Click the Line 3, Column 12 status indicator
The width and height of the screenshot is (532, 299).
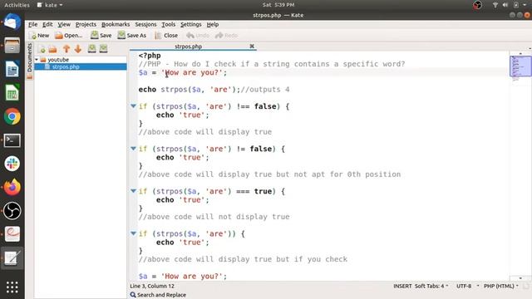(152, 286)
